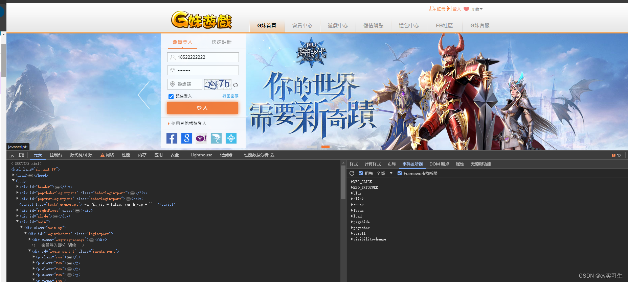The height and width of the screenshot is (282, 628).
Task: Open the Lighthouse tab
Action: point(201,155)
